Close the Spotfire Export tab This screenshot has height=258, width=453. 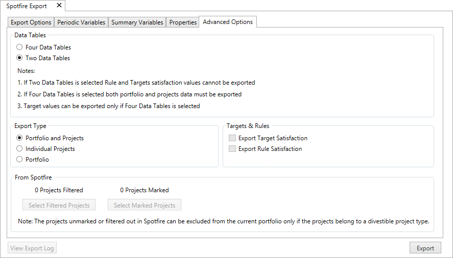[x=59, y=5]
